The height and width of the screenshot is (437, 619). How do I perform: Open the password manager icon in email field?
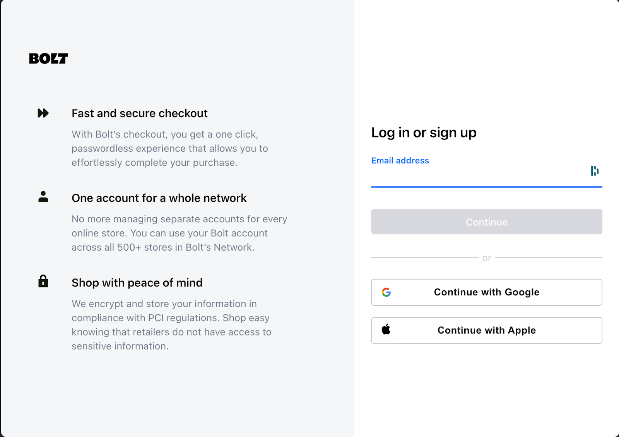[595, 171]
